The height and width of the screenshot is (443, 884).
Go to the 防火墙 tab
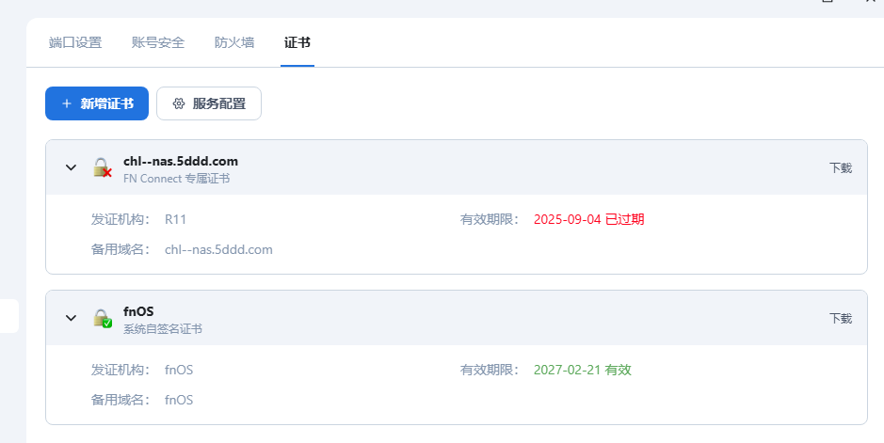click(234, 42)
